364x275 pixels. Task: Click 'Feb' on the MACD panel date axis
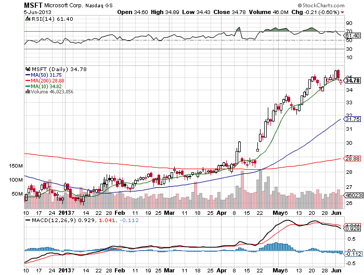point(120,270)
